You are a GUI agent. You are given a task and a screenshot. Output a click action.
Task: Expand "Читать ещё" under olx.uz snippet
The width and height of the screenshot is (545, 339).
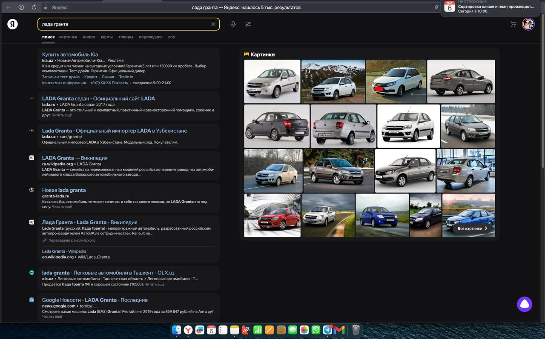[154, 284]
